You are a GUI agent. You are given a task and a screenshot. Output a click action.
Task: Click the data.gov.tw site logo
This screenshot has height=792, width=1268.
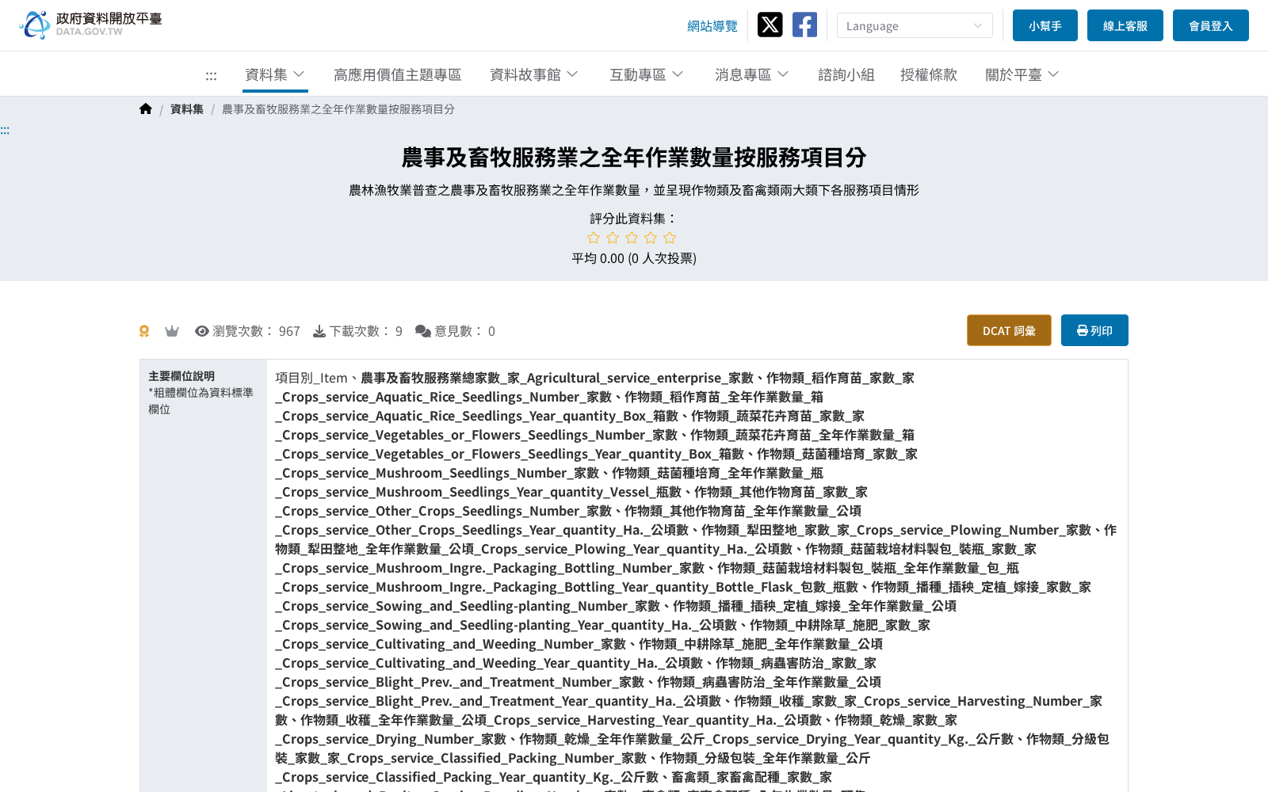[90, 25]
